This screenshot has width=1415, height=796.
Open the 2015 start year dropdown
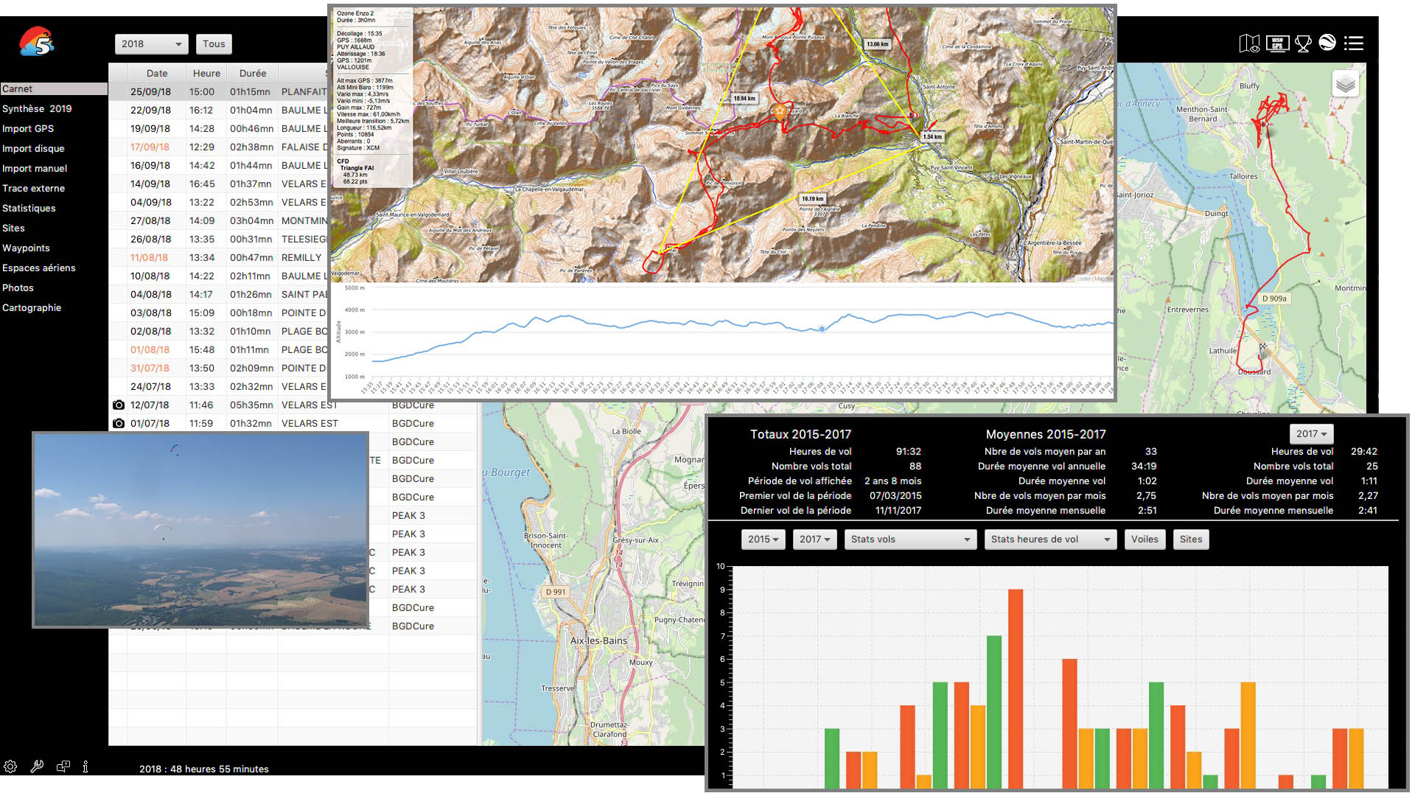[x=763, y=539]
